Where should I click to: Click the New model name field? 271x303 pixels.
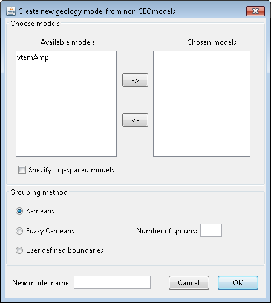click(x=112, y=282)
